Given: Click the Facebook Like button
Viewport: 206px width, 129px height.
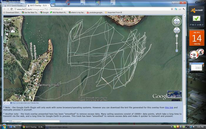Looking at the screenshot, I should click(6, 103).
